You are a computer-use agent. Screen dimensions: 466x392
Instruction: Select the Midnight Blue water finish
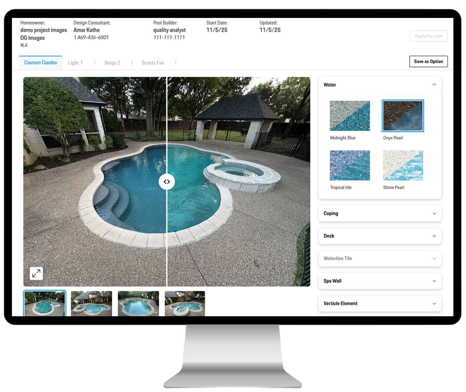[349, 116]
